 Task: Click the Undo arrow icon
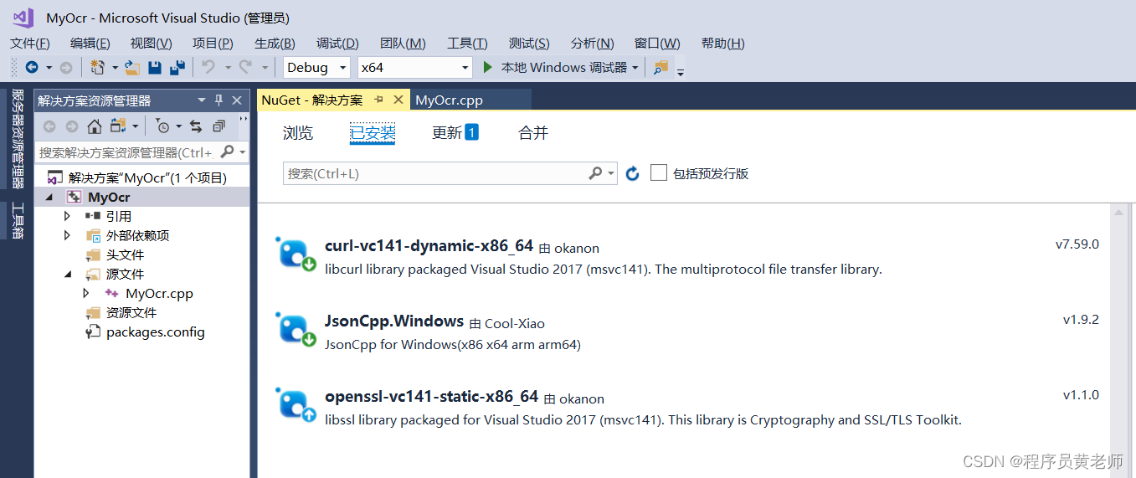click(x=208, y=67)
